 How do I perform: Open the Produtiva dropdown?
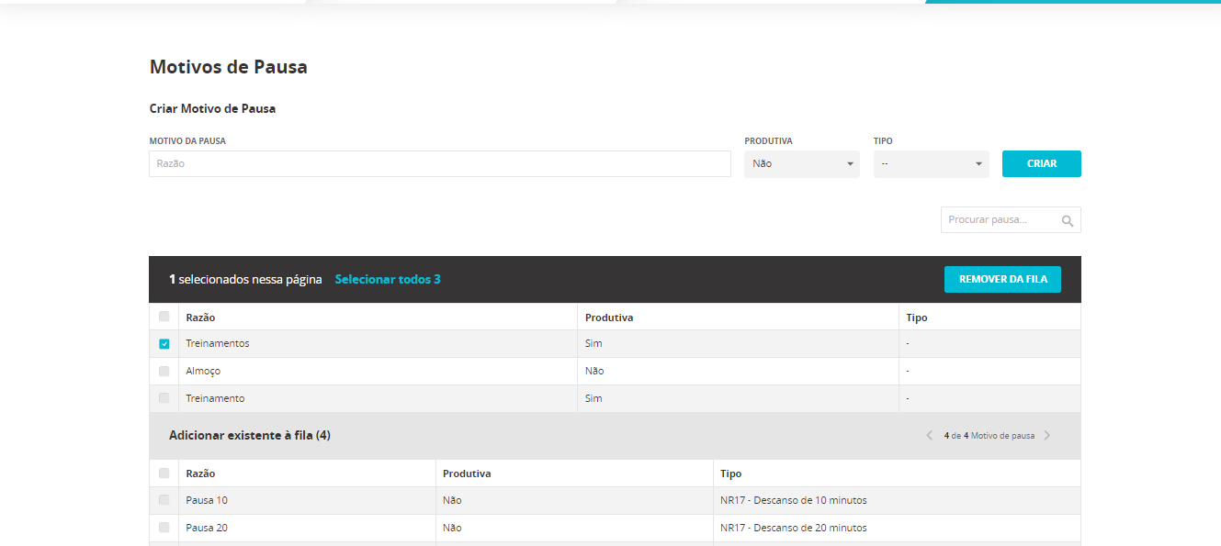pyautogui.click(x=801, y=164)
